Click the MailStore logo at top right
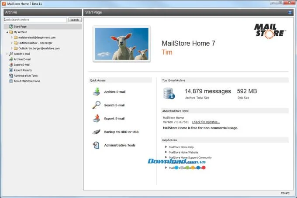Viewport: 297px width, 198px height. click(x=270, y=31)
